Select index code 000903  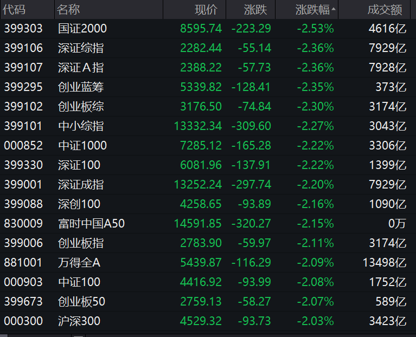click(23, 282)
